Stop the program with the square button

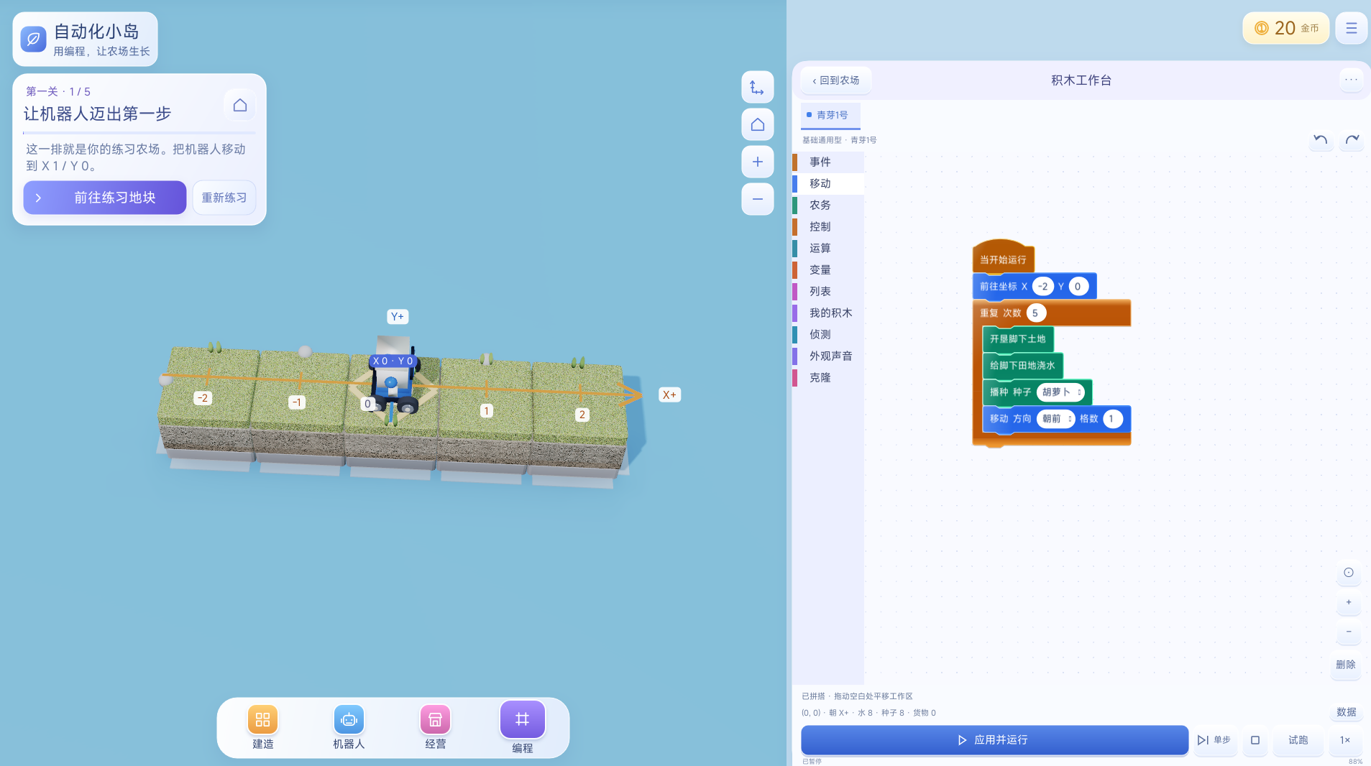pos(1255,740)
